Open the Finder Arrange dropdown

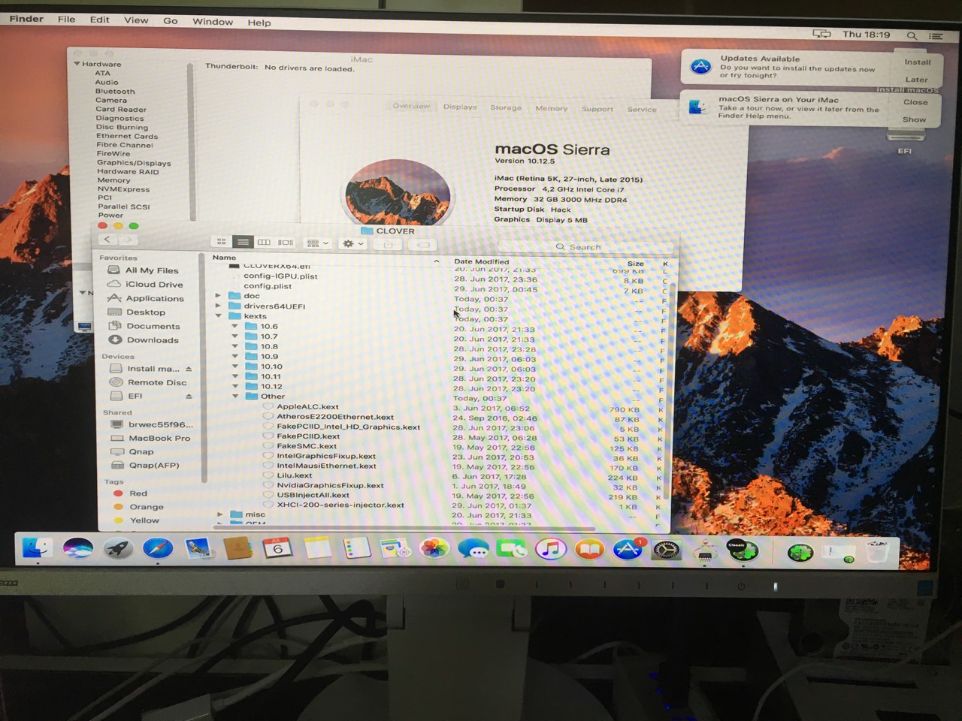[x=318, y=243]
